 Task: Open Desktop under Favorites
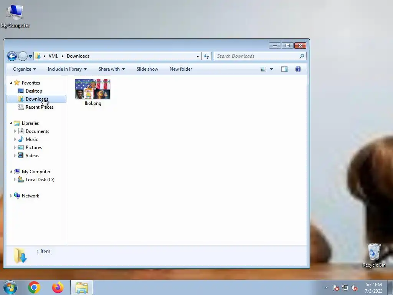point(34,91)
